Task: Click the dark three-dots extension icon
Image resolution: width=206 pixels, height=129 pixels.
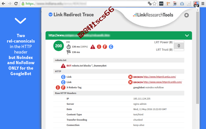Action: (161, 4)
